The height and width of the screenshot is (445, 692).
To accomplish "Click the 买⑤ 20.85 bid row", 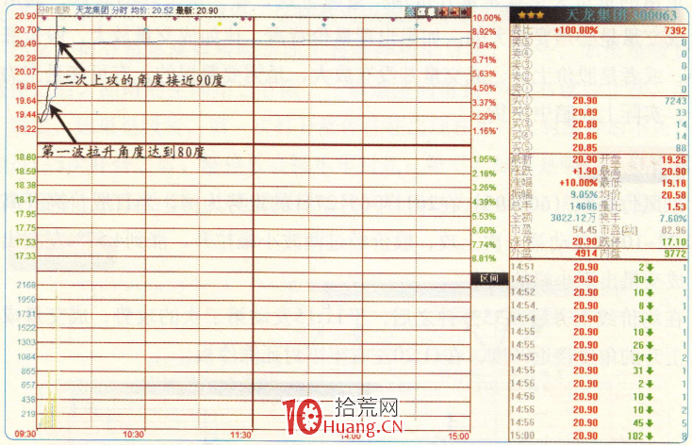I will coord(599,148).
